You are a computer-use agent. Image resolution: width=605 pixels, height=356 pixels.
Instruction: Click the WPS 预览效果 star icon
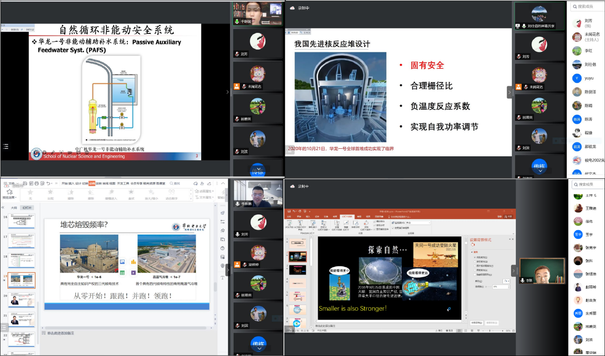coord(10,192)
